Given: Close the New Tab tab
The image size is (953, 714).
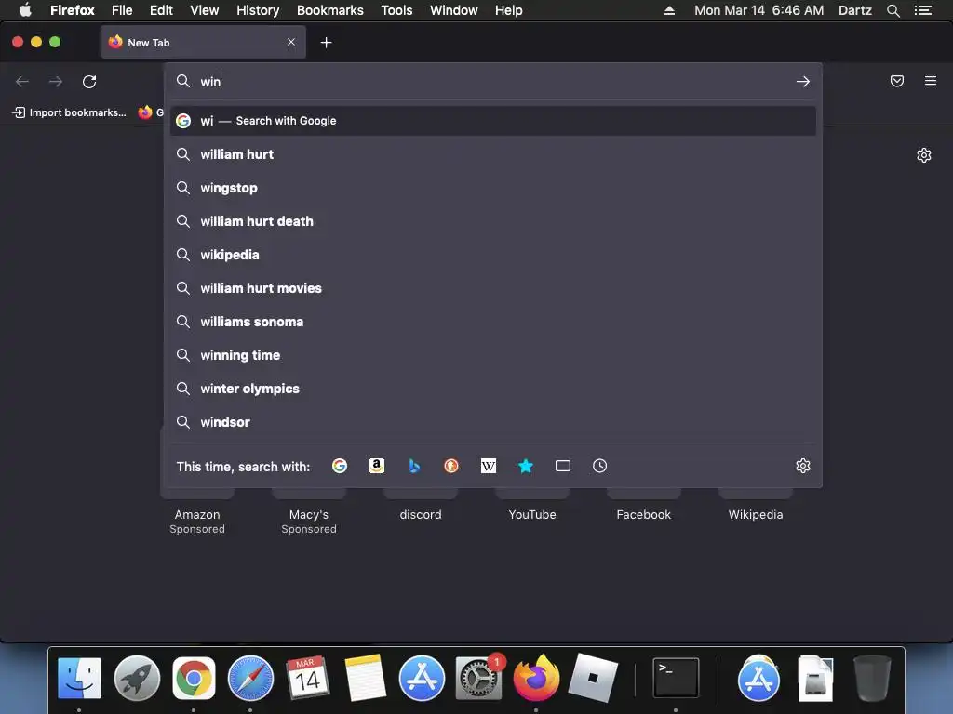Looking at the screenshot, I should (291, 42).
